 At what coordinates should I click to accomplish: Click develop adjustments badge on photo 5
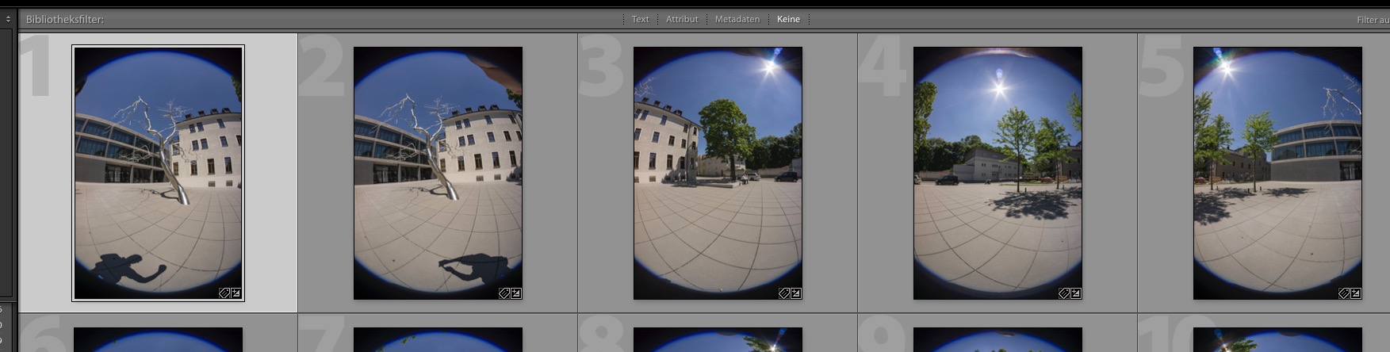pyautogui.click(x=1356, y=293)
